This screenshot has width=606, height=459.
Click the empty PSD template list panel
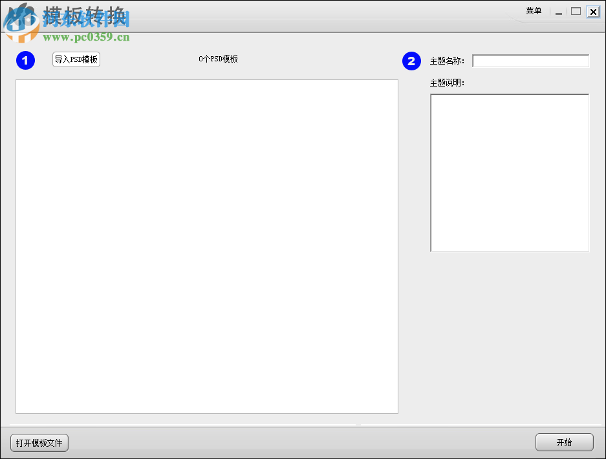click(206, 245)
